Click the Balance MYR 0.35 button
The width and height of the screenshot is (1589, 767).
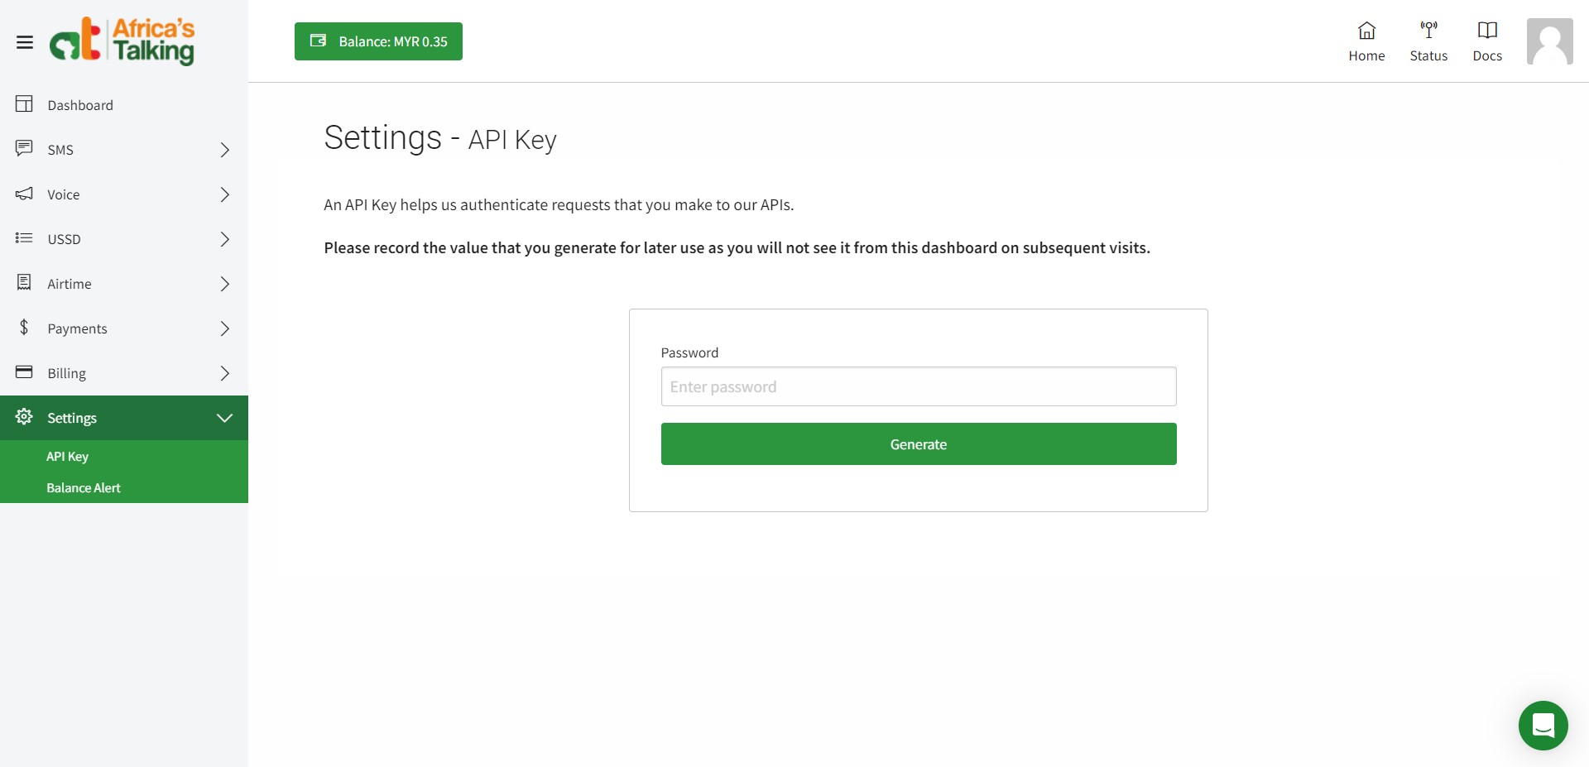click(378, 41)
